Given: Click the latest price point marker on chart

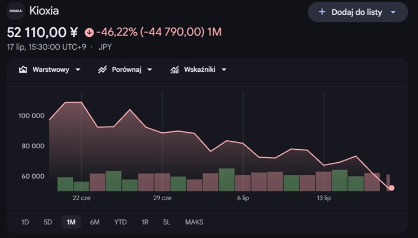Looking at the screenshot, I should [391, 188].
